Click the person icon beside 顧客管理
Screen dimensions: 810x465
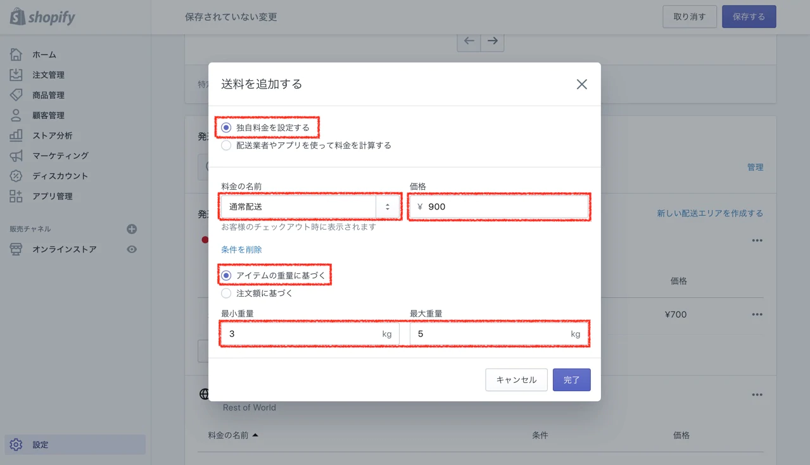click(x=16, y=115)
